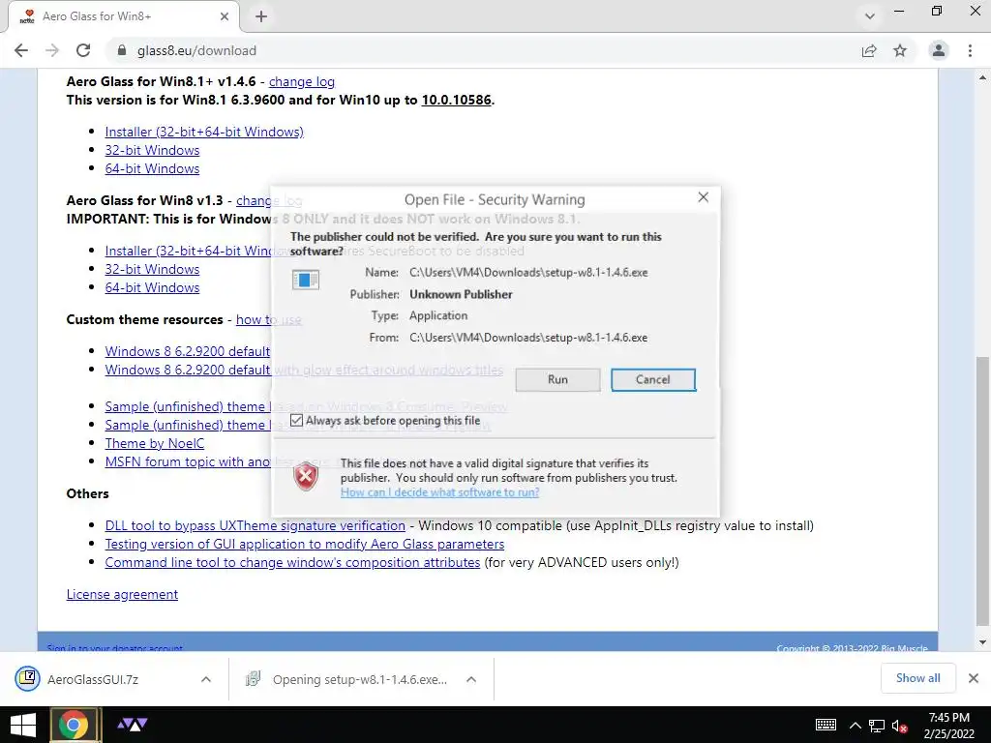Close the Aero Glass for Win8+ tab
The height and width of the screenshot is (743, 991).
pos(225,16)
